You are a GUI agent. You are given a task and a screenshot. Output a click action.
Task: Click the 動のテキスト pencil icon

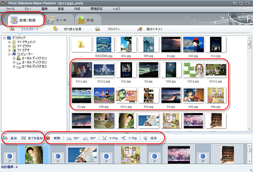(x=140, y=29)
